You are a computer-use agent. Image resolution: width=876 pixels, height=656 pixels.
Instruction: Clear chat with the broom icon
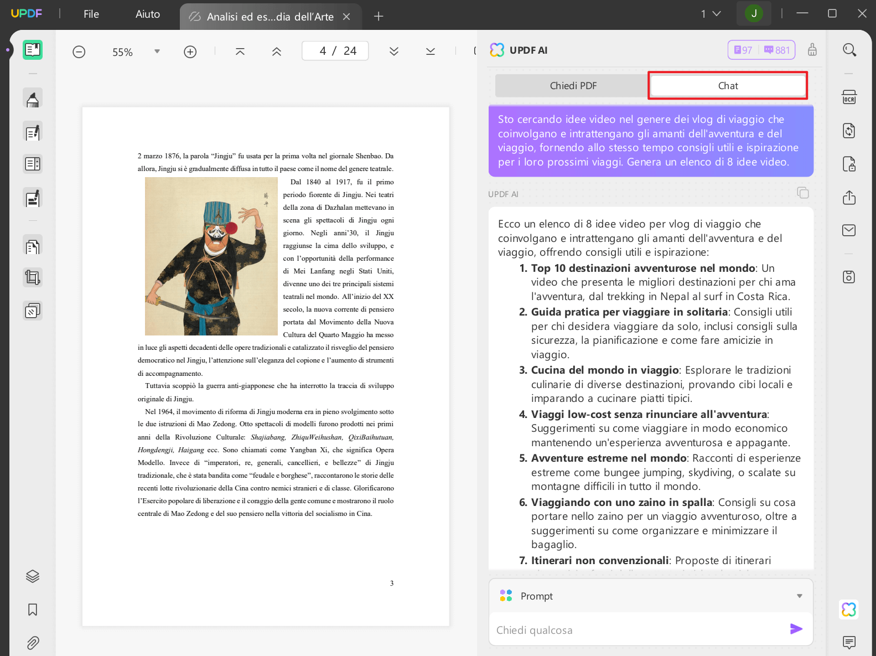tap(812, 50)
